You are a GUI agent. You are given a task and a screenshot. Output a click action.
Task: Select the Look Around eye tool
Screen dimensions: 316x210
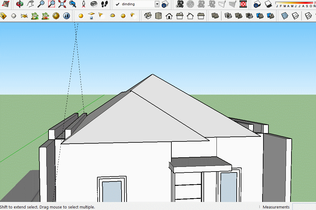94,4
